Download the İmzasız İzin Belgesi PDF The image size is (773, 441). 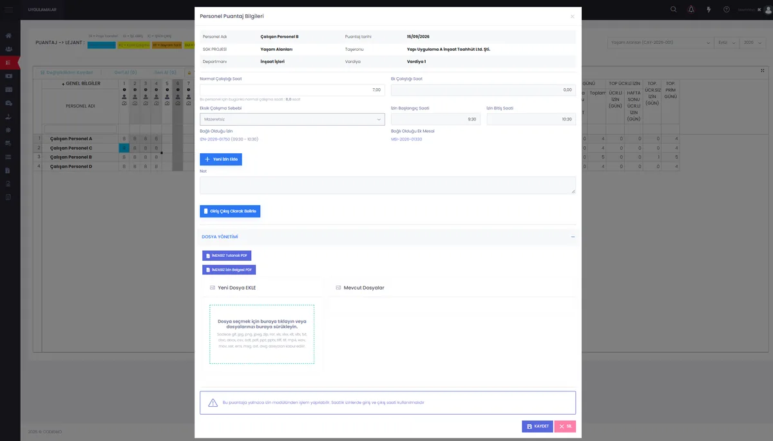click(229, 270)
